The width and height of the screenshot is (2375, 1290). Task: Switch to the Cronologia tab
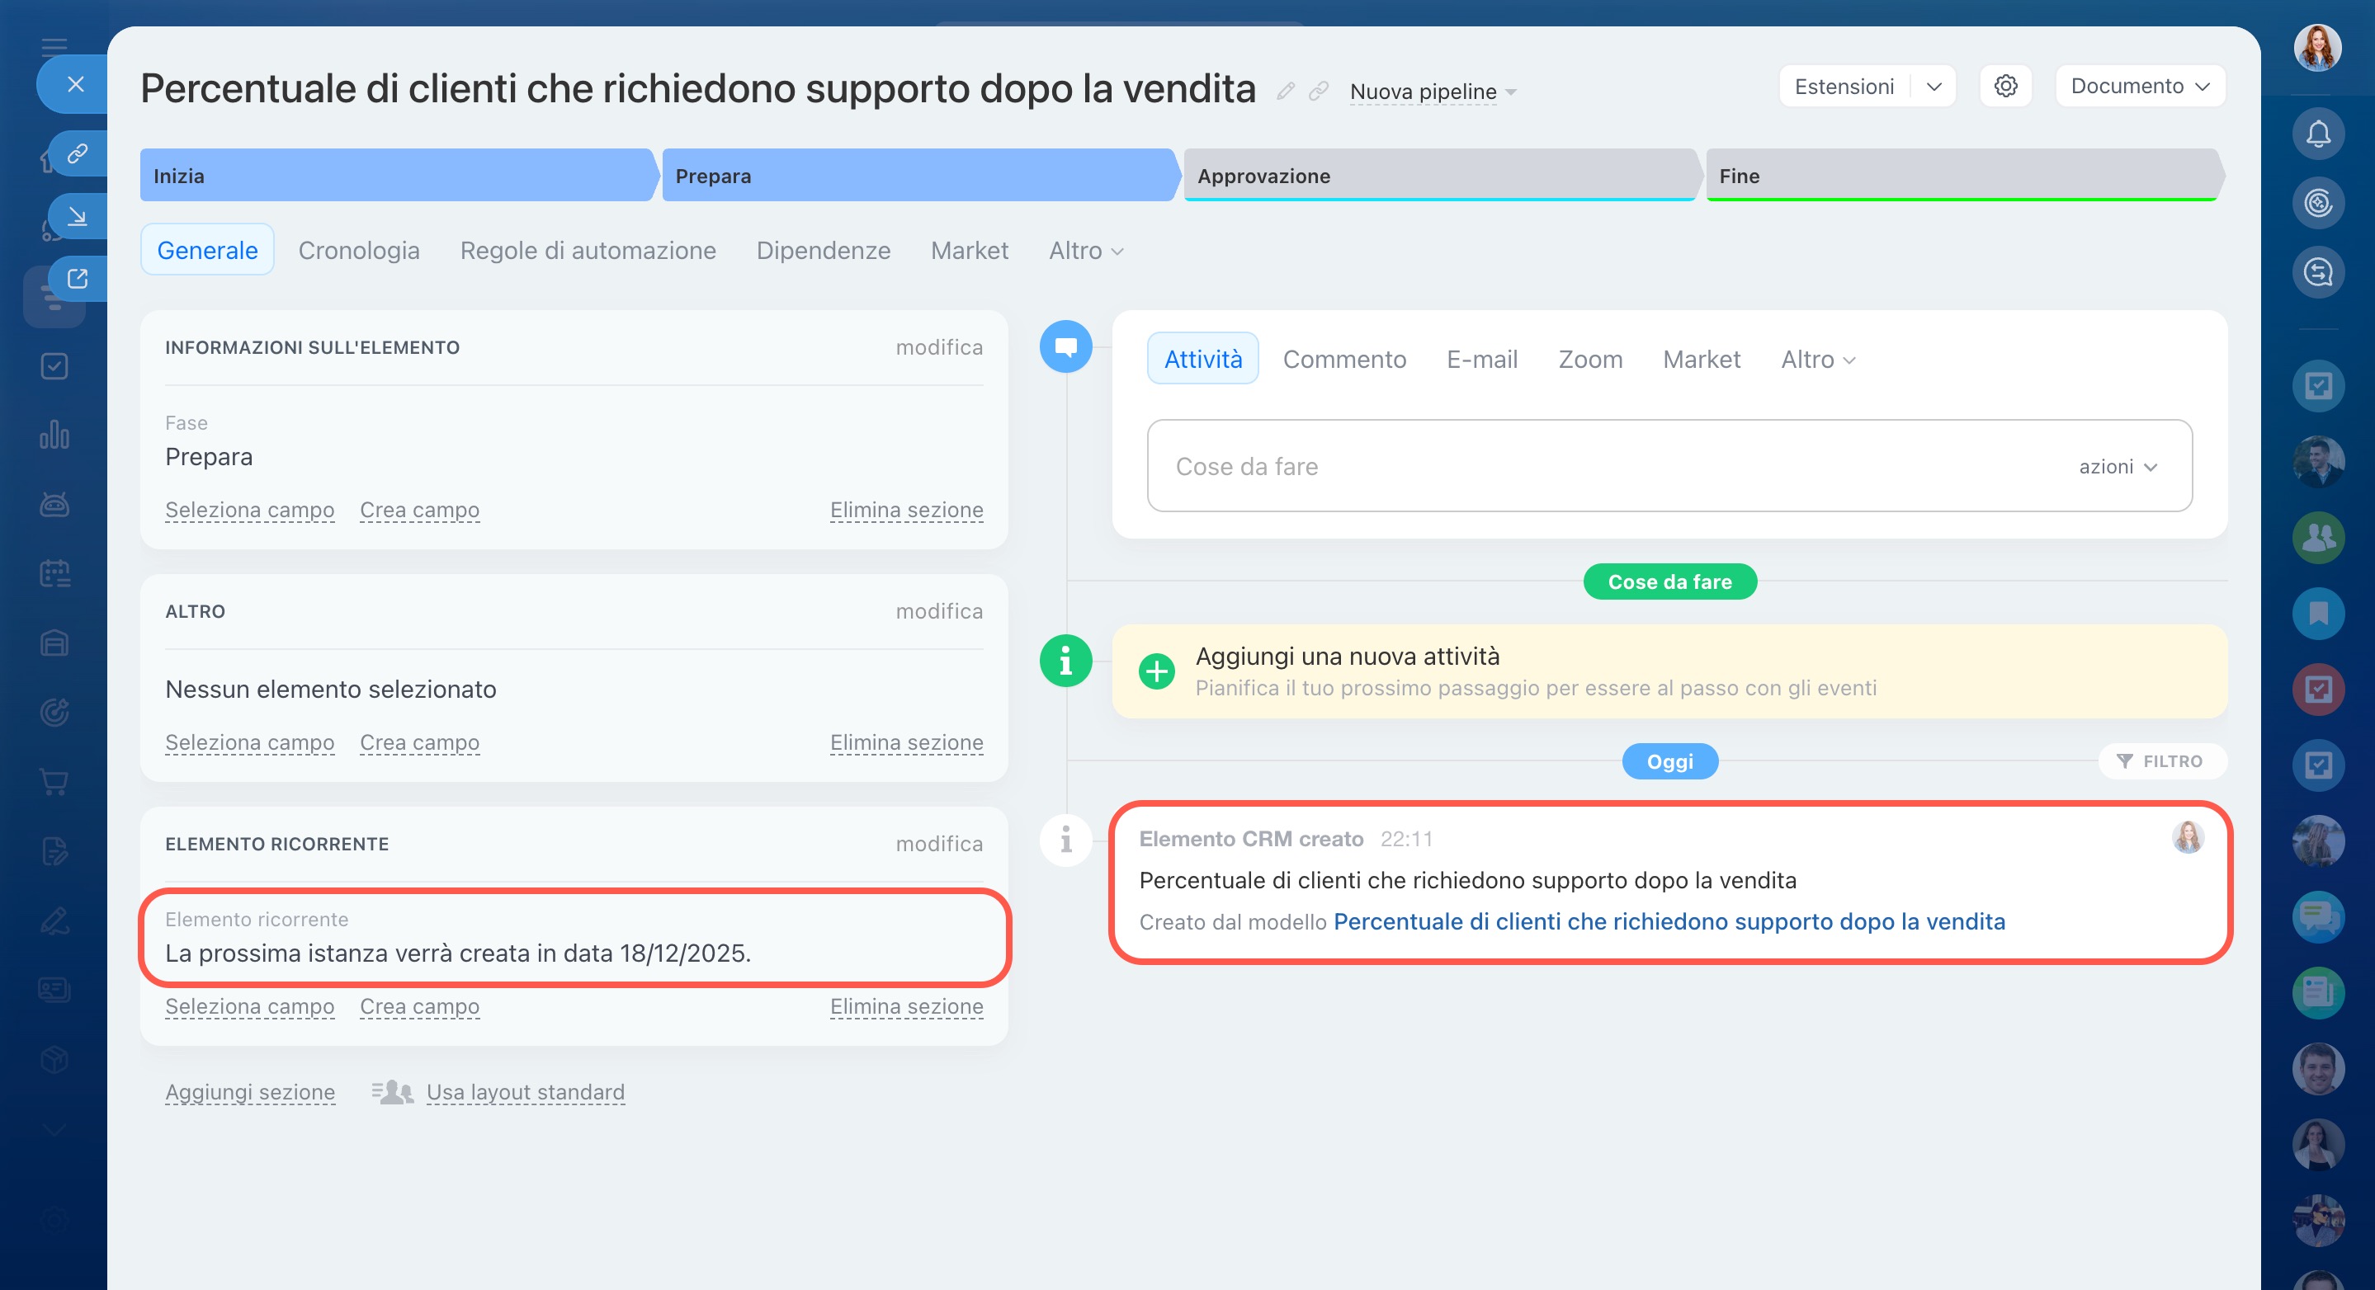coord(359,250)
